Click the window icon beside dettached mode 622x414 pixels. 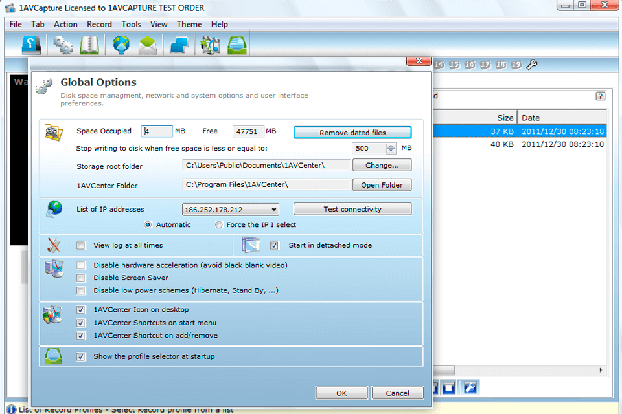pyautogui.click(x=251, y=245)
